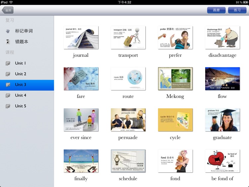Click the 'ever since' label
Image resolution: width=249 pixels, height=187 pixels.
(81, 138)
